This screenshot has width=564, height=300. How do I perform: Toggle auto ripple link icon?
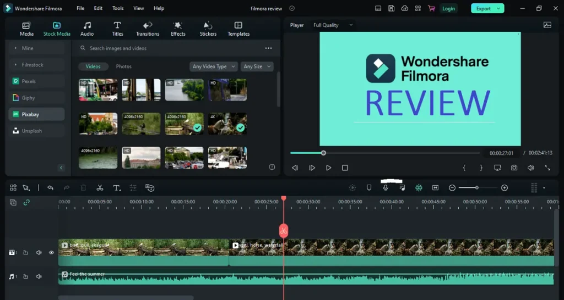point(26,202)
